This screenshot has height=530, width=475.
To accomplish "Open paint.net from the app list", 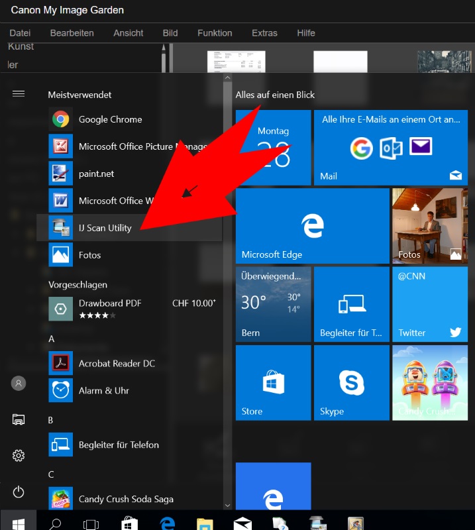I will [x=96, y=174].
